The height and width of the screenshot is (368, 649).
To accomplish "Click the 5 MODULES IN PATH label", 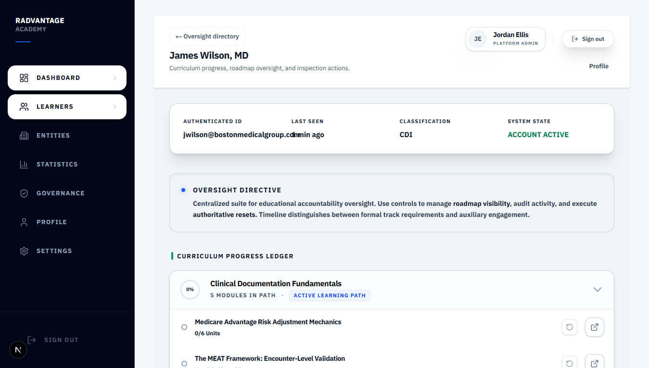I will pos(243,295).
